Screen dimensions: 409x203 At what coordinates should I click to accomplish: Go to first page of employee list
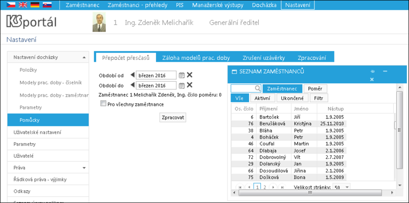pos(240,187)
